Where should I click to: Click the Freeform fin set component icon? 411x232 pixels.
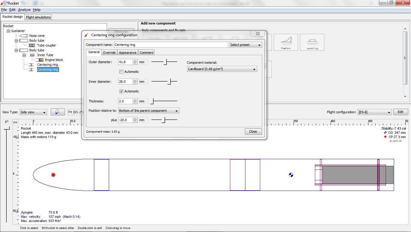[286, 42]
